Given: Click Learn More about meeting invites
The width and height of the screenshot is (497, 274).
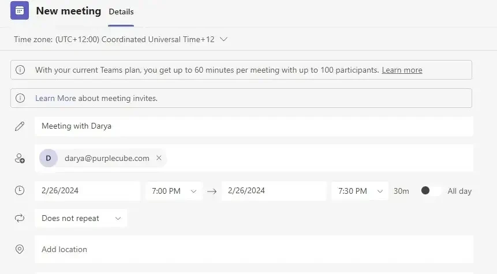Looking at the screenshot, I should point(96,98).
